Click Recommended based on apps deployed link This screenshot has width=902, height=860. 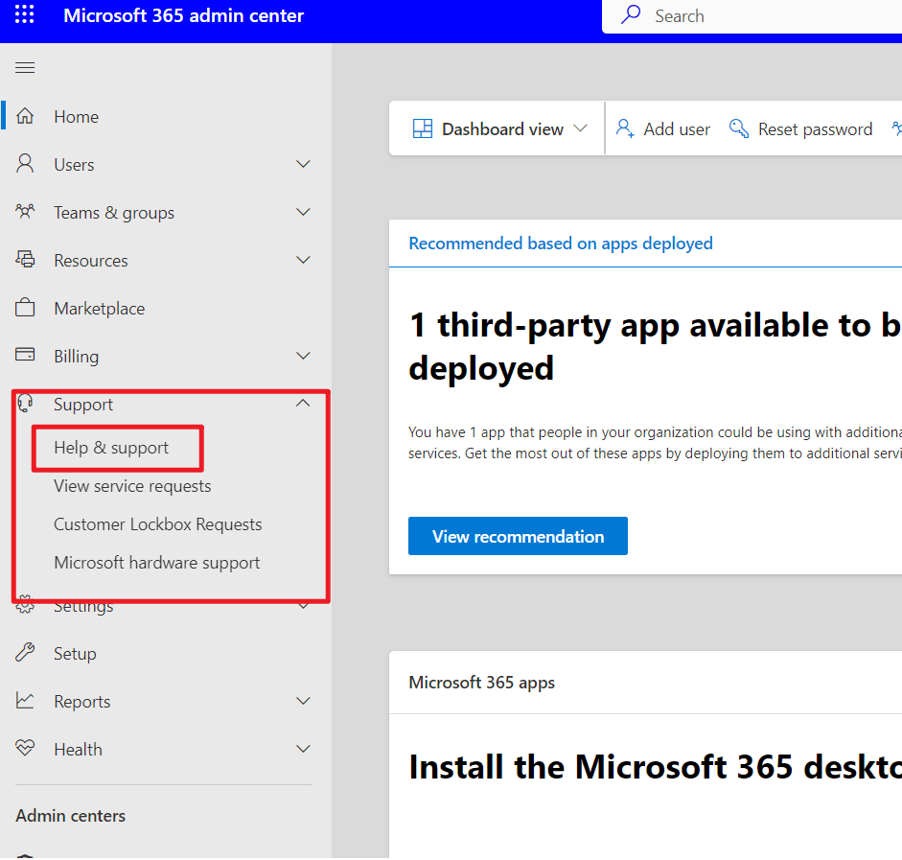point(561,244)
